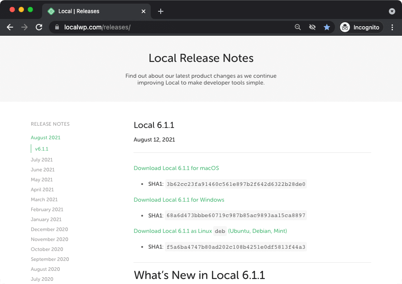Screen dimensions: 402x284
Task: Open January 2021 release notes
Action: [46, 219]
